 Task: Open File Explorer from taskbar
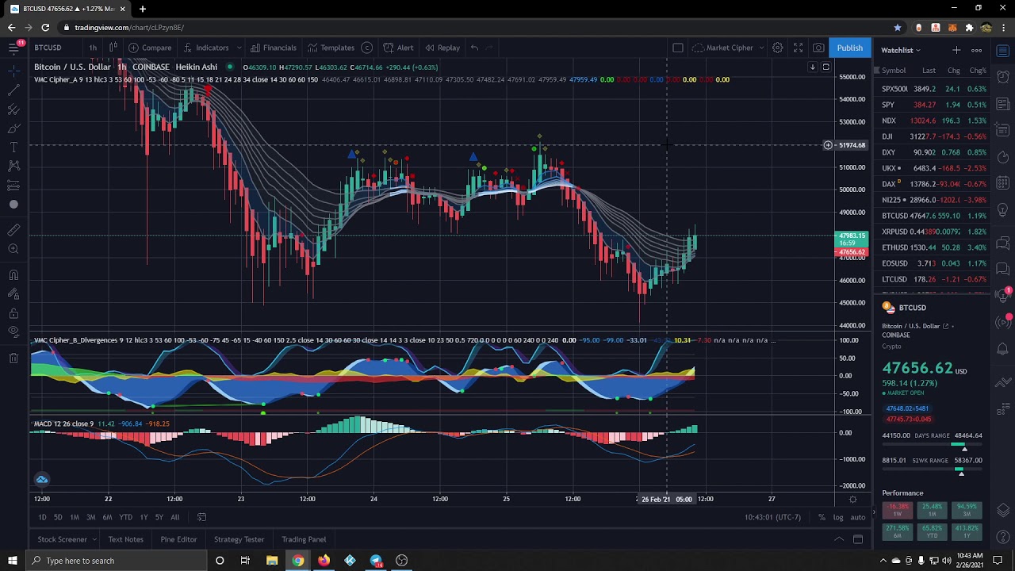coord(272,561)
